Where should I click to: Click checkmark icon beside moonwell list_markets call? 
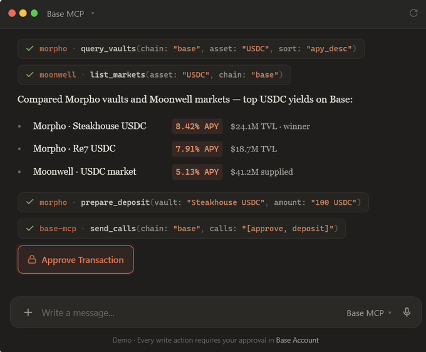click(x=30, y=75)
